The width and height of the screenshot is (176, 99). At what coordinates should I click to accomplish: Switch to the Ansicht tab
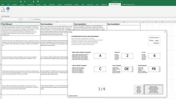(60, 4)
